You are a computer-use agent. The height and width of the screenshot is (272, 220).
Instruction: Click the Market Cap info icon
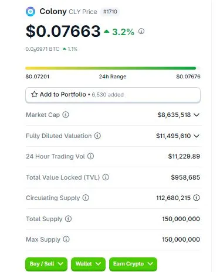pyautogui.click(x=66, y=115)
